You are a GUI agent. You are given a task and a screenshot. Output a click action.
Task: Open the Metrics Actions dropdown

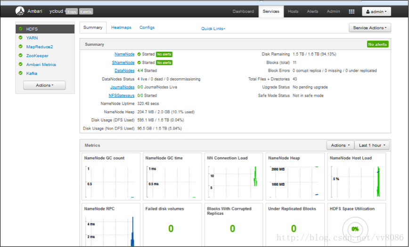pos(340,145)
